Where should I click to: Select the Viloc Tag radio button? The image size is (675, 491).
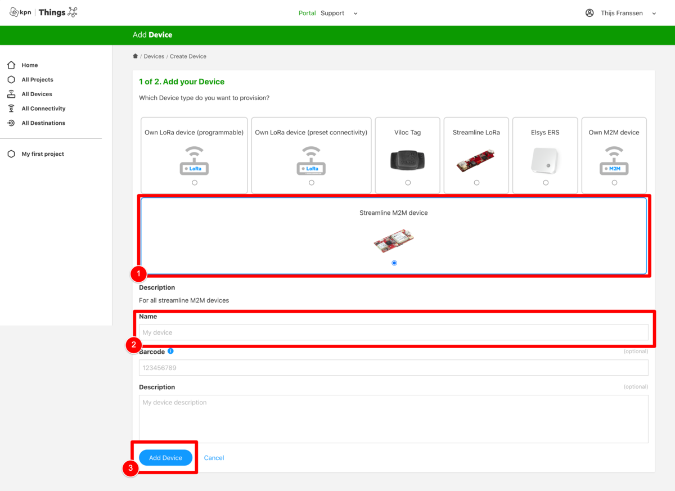tap(408, 183)
